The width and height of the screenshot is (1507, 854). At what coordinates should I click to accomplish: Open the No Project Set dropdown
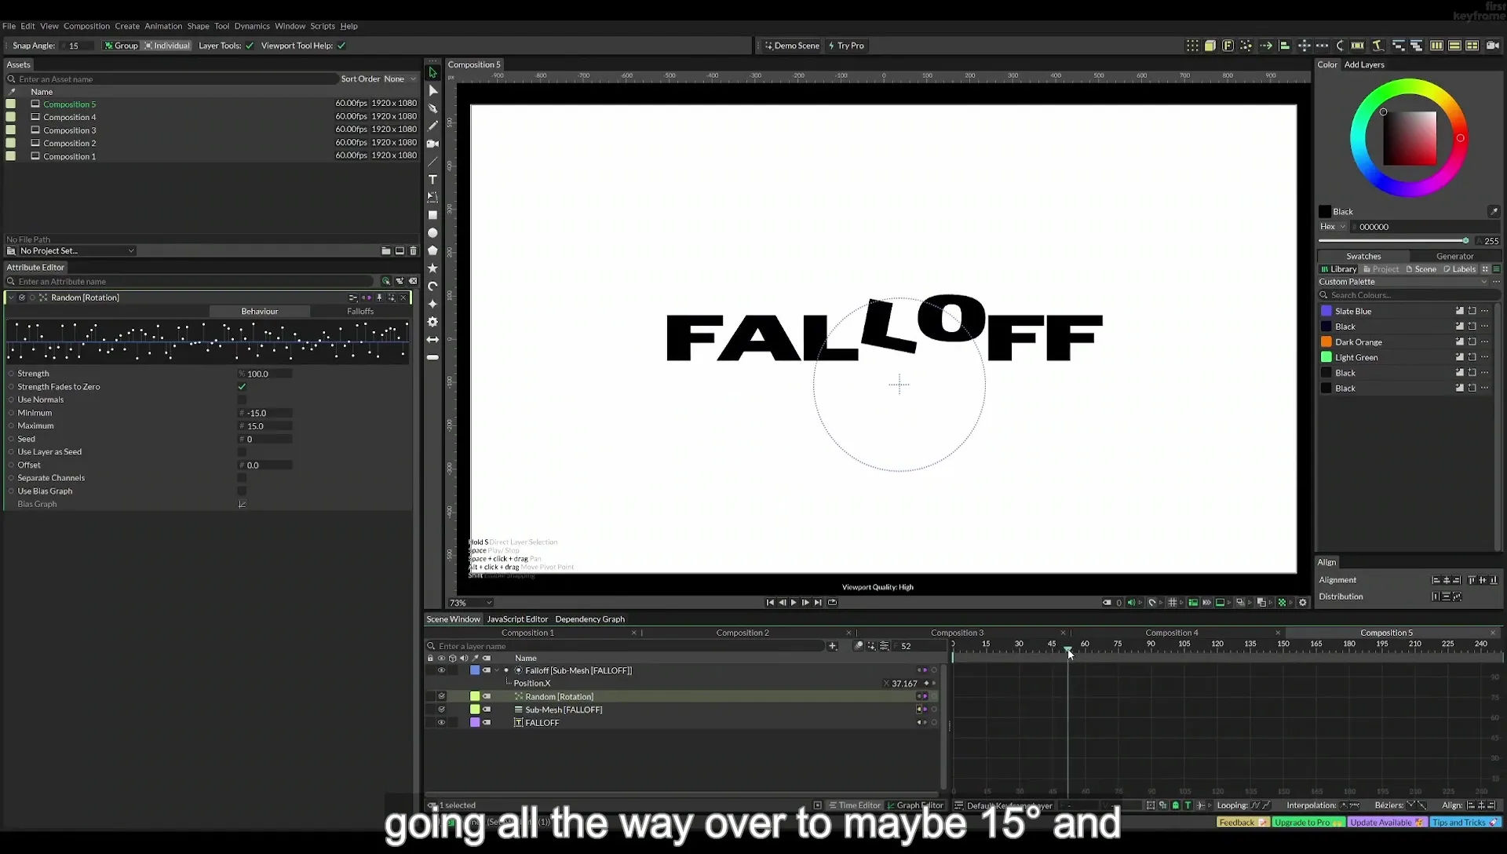tap(72, 251)
